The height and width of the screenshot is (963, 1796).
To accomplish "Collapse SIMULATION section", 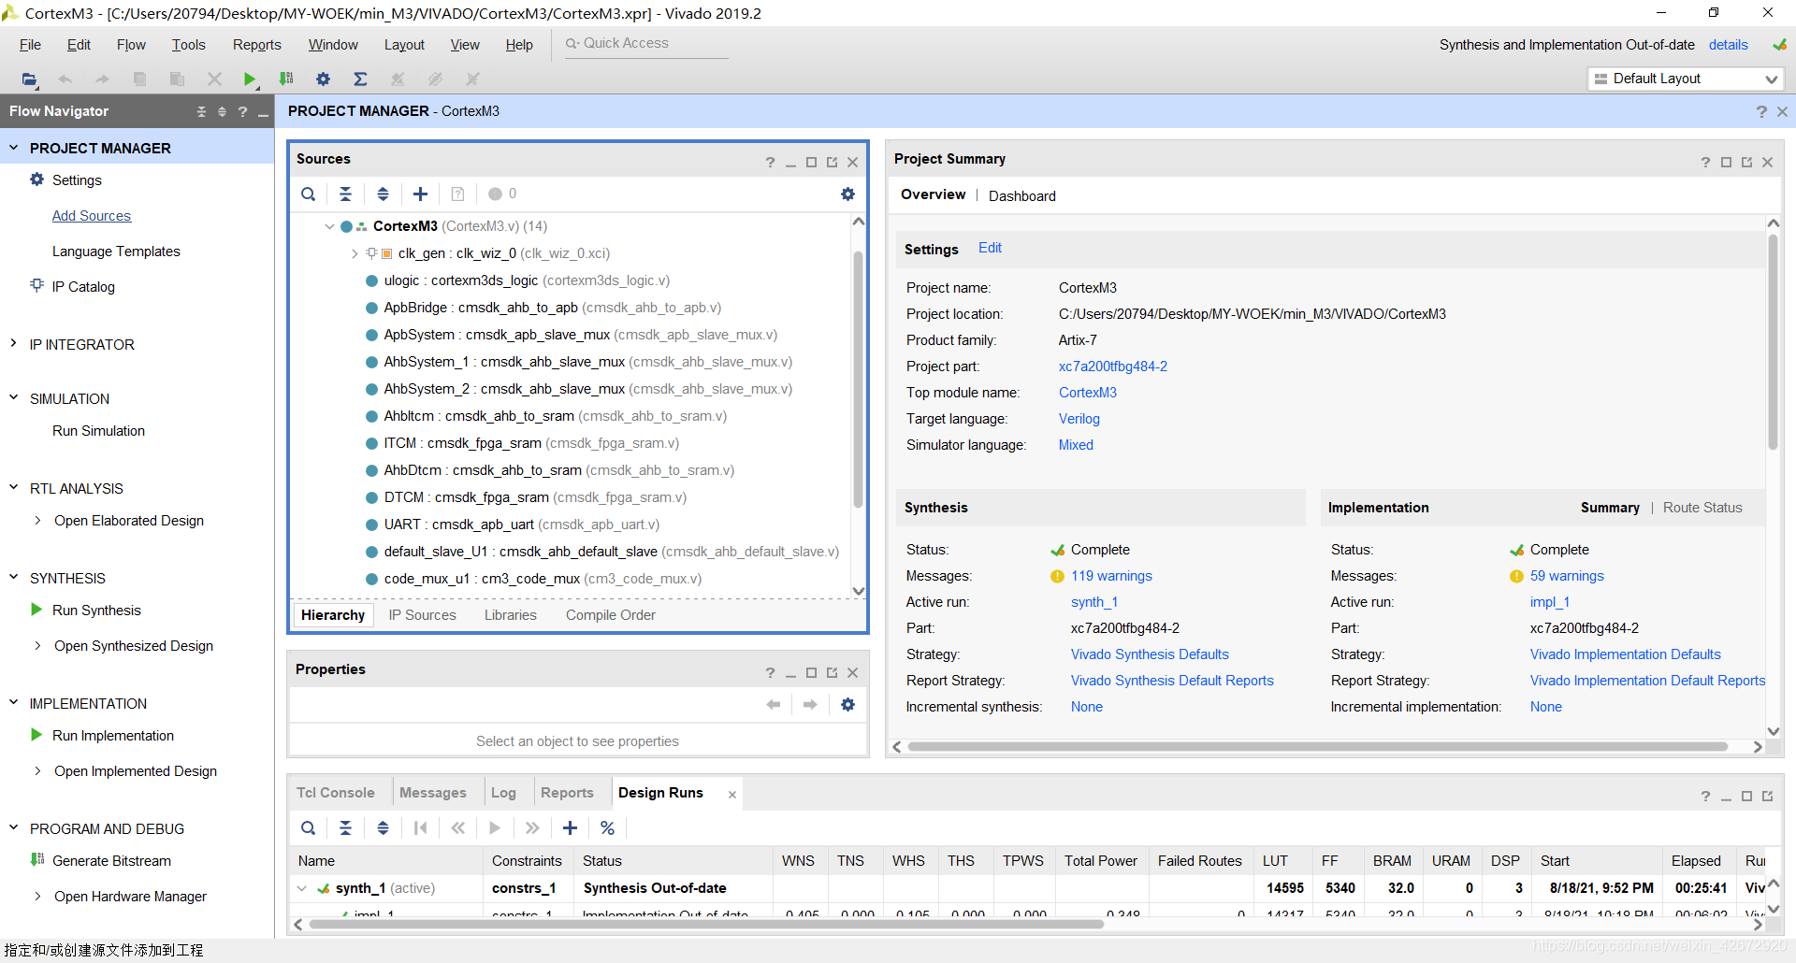I will click(13, 398).
